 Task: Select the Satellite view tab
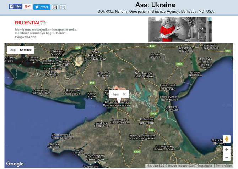pos(26,50)
